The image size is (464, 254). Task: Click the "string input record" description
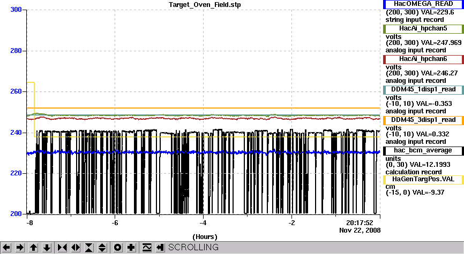coord(415,20)
